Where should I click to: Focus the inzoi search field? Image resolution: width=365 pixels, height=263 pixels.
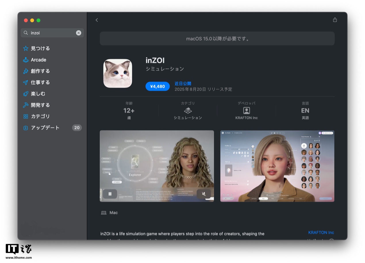point(52,33)
